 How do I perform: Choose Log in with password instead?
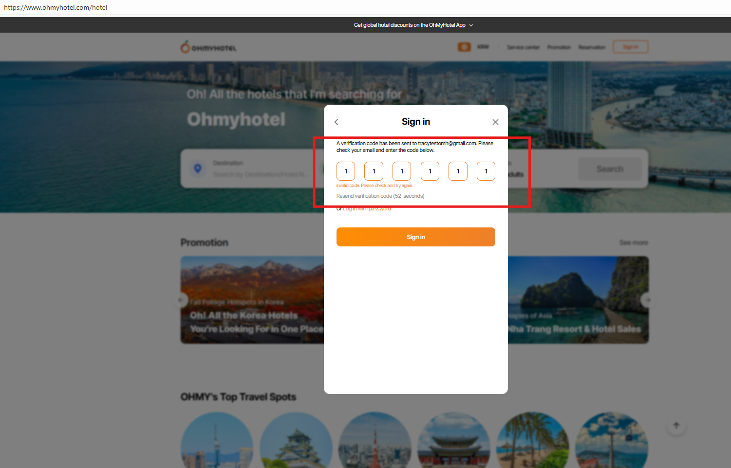[x=367, y=209]
